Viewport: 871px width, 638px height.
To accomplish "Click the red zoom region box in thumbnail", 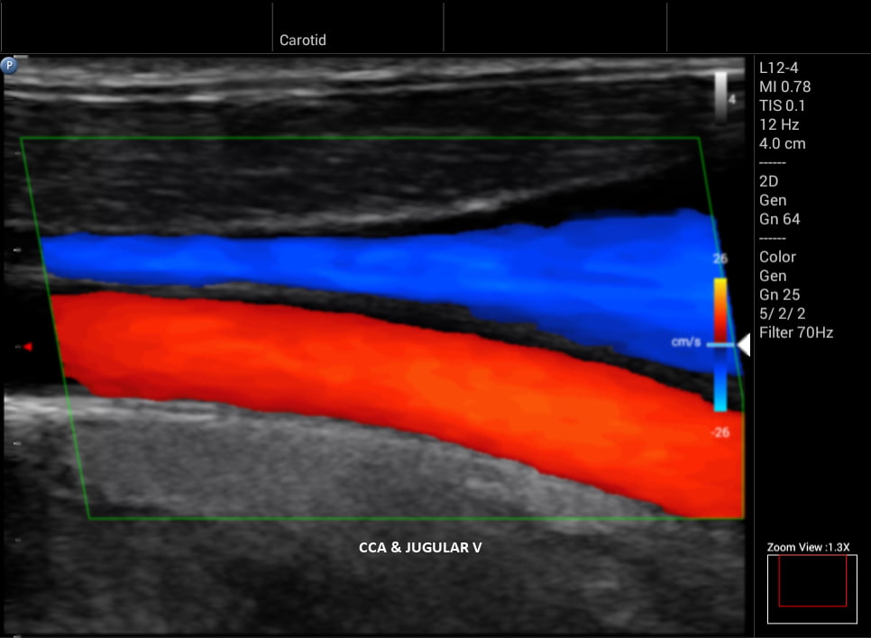I will (x=812, y=580).
